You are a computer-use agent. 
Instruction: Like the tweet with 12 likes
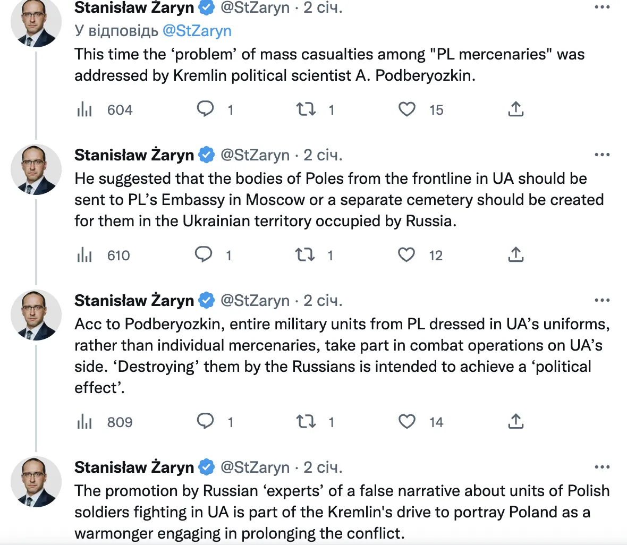(x=407, y=256)
